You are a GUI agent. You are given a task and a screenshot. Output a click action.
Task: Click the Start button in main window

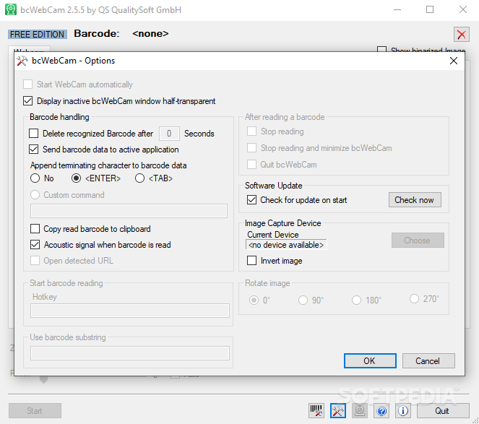(x=35, y=410)
